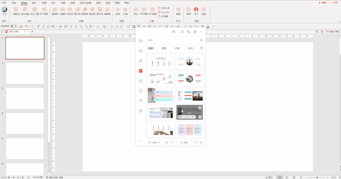Expand the 私有 dropdown filter

point(192,48)
